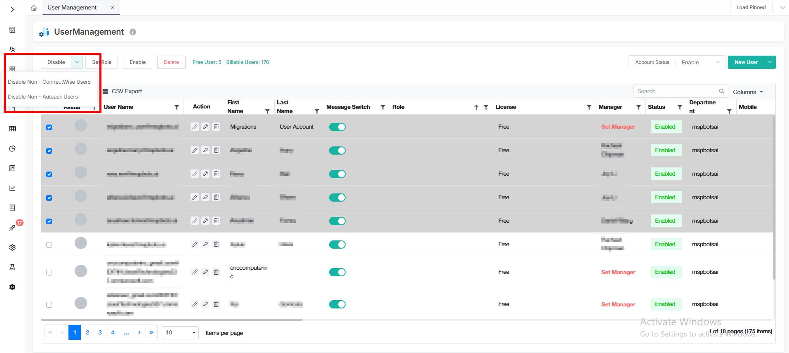789x353 pixels.
Task: Click the UserManagement info icon
Action: tap(133, 32)
